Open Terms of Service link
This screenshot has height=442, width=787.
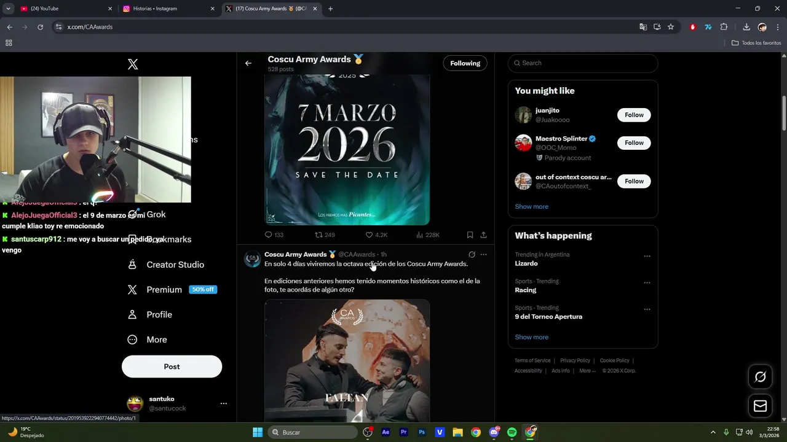pos(532,360)
